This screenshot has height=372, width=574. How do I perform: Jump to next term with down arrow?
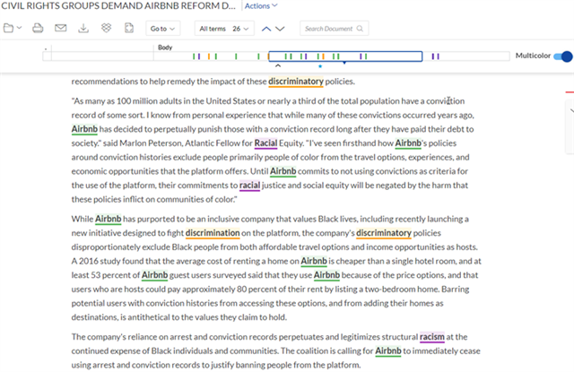click(280, 29)
